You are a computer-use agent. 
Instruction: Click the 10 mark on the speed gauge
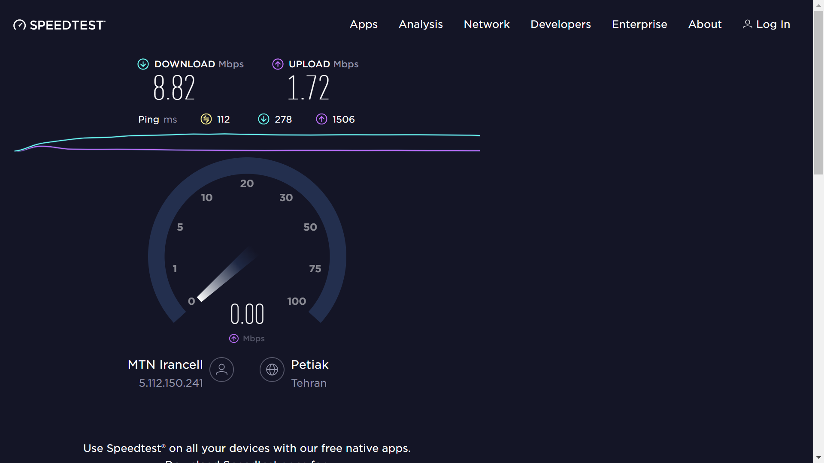pyautogui.click(x=206, y=198)
